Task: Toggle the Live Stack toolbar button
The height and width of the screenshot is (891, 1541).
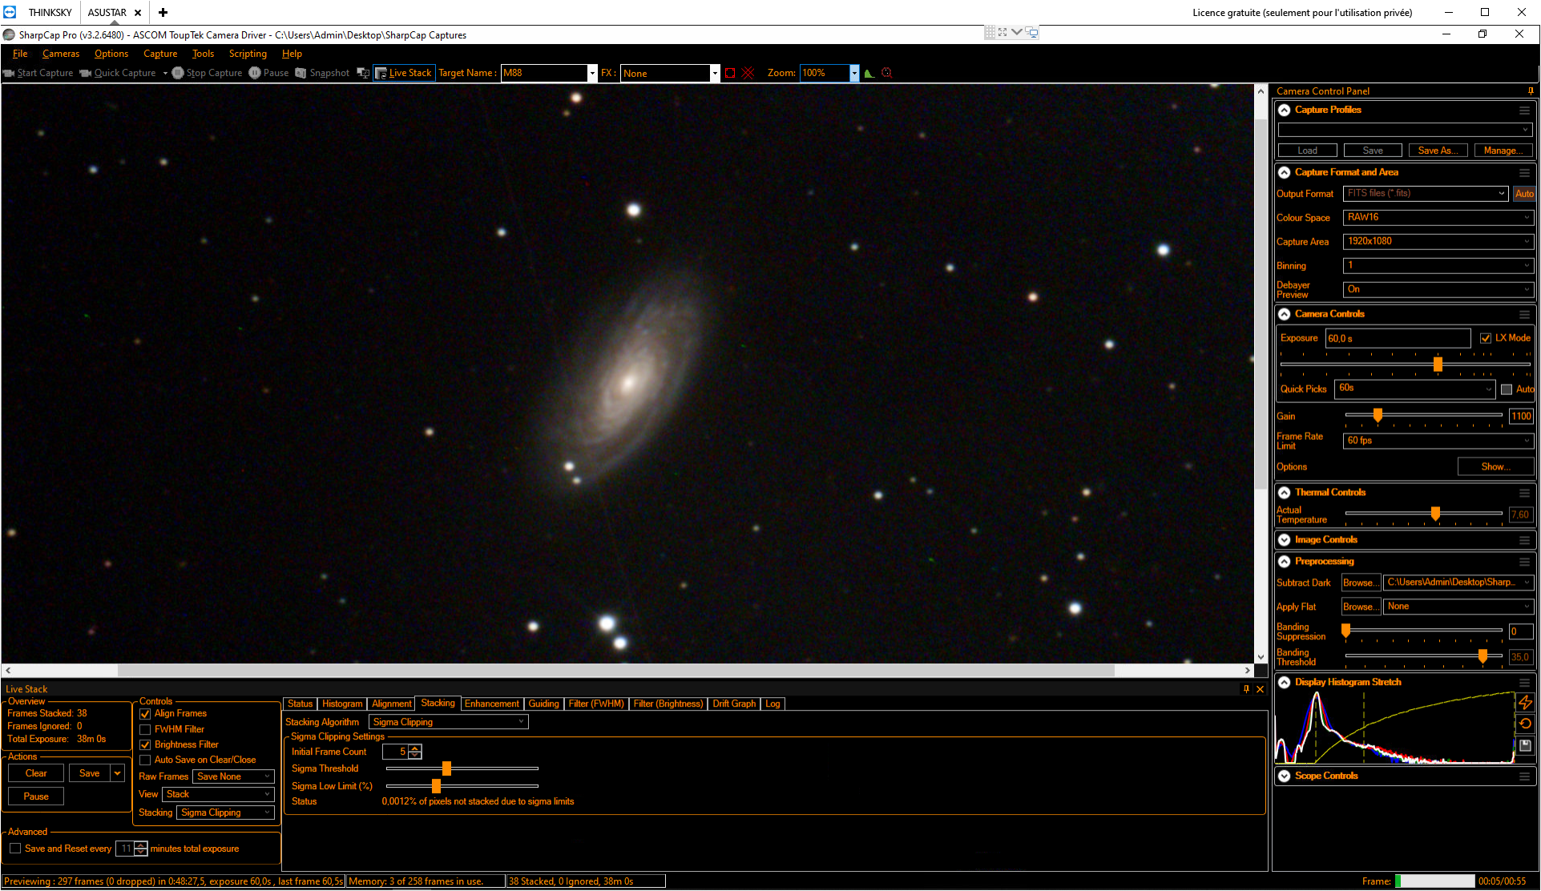Action: pos(404,73)
